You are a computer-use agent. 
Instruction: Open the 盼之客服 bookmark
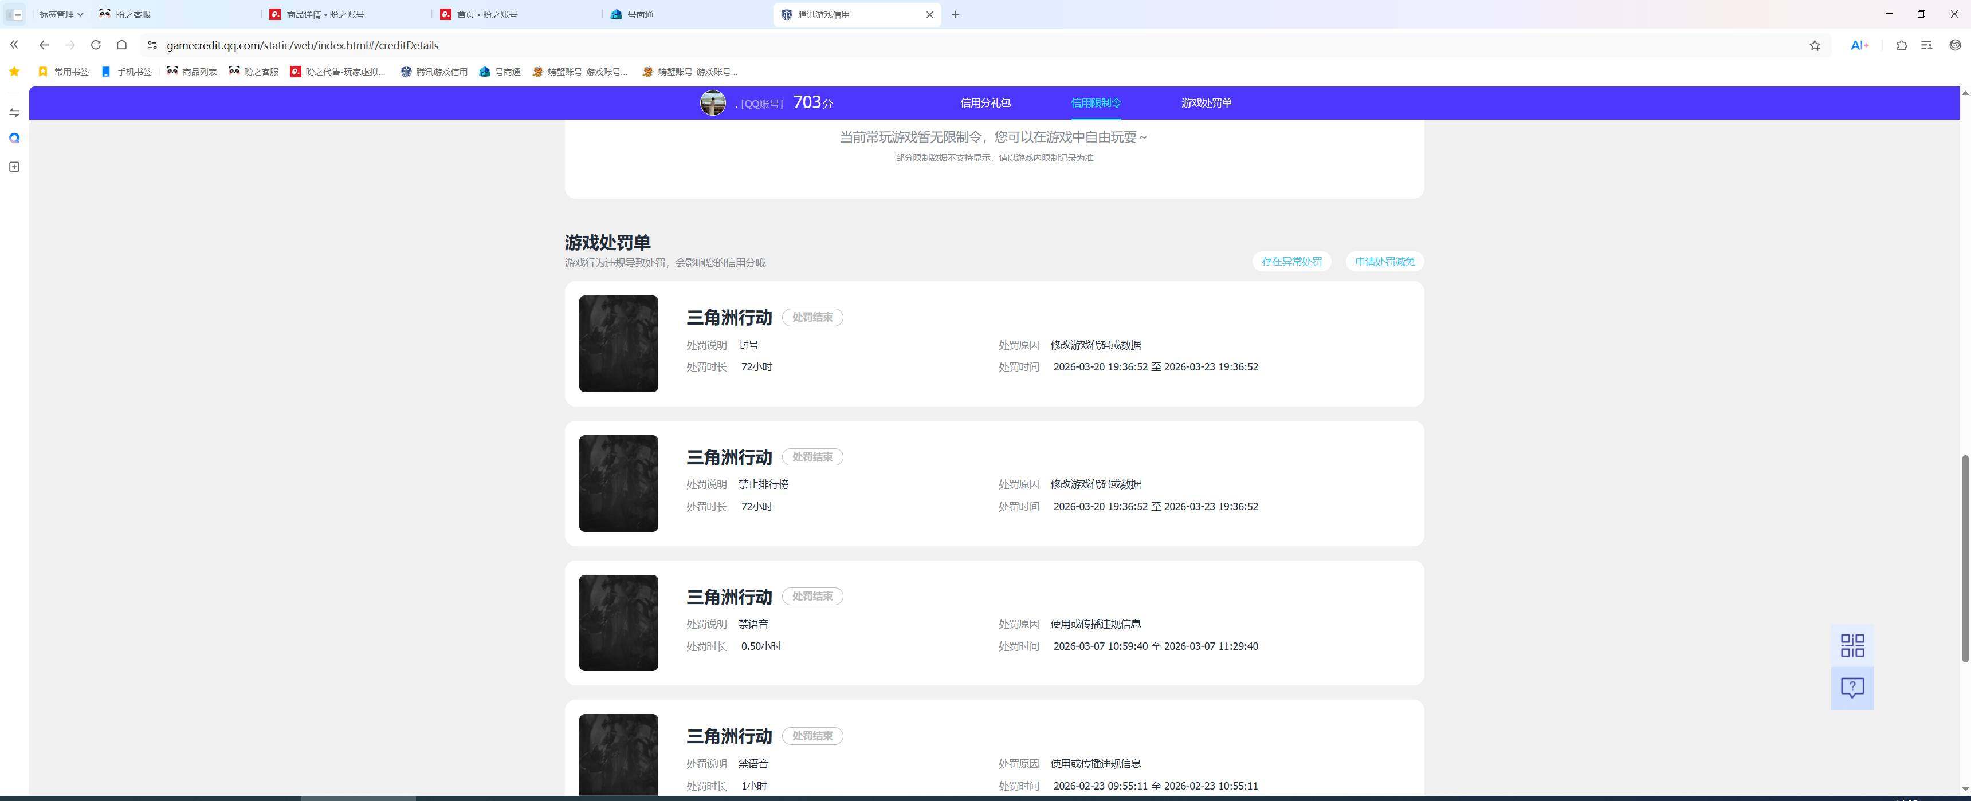coord(253,72)
